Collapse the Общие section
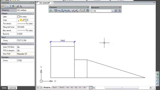The height and width of the screenshot is (90, 160). click(x=33, y=13)
